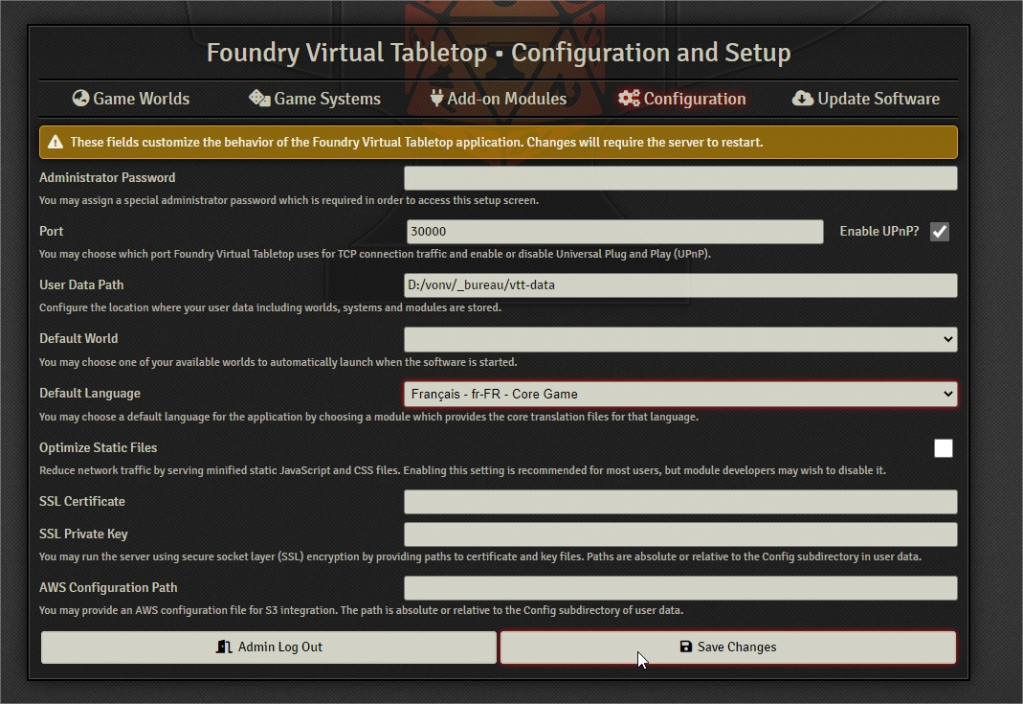Screen dimensions: 1023x704
Task: Click the hint about AWS S3 integration
Action: pyautogui.click(x=362, y=610)
